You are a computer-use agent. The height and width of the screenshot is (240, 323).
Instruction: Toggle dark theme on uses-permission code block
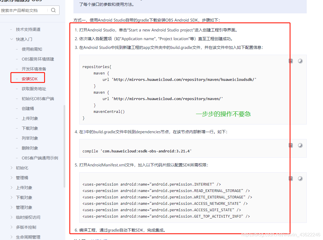[x=300, y=178]
